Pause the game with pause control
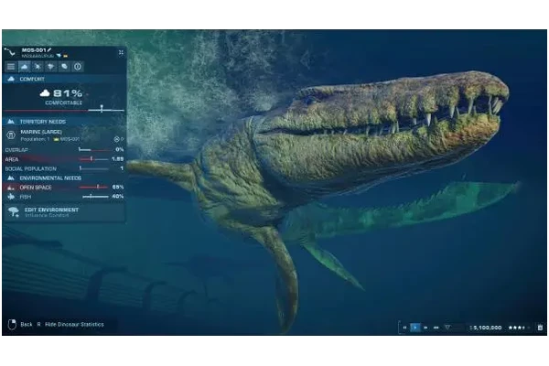549x366 pixels. tap(404, 328)
